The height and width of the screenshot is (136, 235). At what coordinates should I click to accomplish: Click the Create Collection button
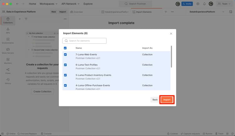[42, 91]
